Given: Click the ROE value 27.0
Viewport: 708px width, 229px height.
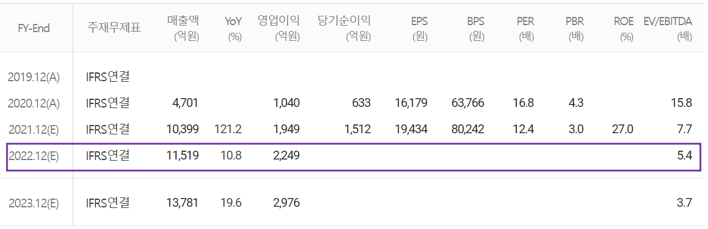Looking at the screenshot, I should click(623, 129).
